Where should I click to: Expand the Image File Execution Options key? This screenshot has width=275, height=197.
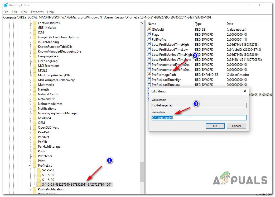[30, 37]
